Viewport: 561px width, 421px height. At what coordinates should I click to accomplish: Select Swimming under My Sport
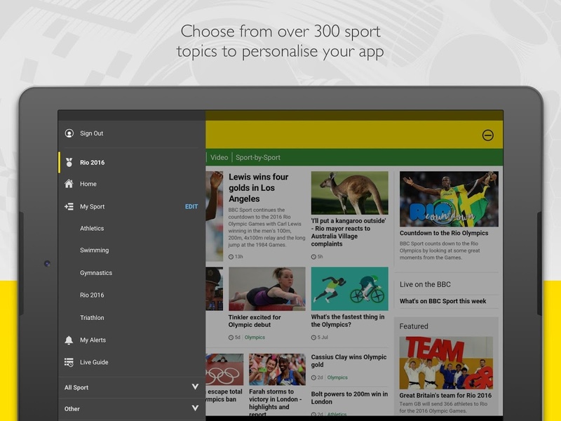(x=95, y=250)
